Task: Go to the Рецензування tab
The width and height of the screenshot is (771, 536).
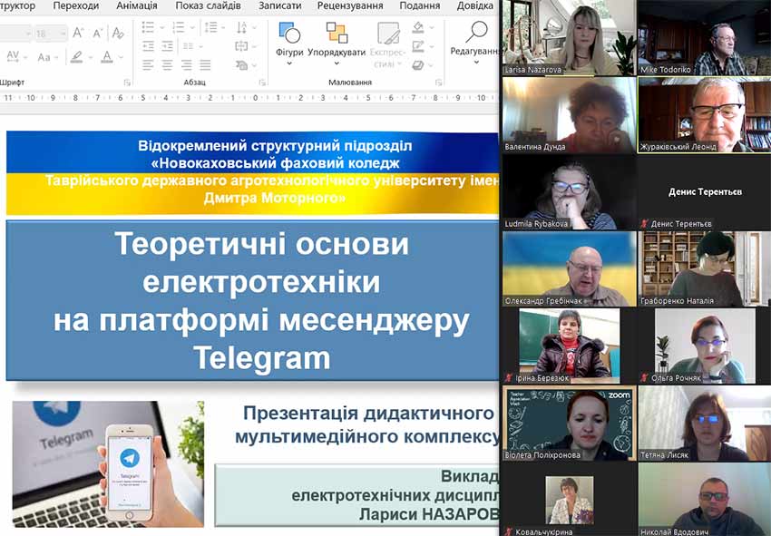Action: click(x=349, y=5)
